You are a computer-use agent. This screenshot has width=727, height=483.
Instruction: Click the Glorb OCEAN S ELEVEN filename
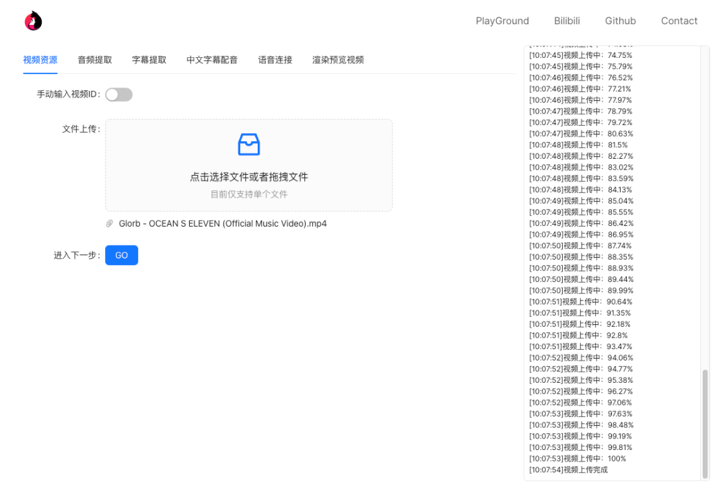[x=222, y=223]
